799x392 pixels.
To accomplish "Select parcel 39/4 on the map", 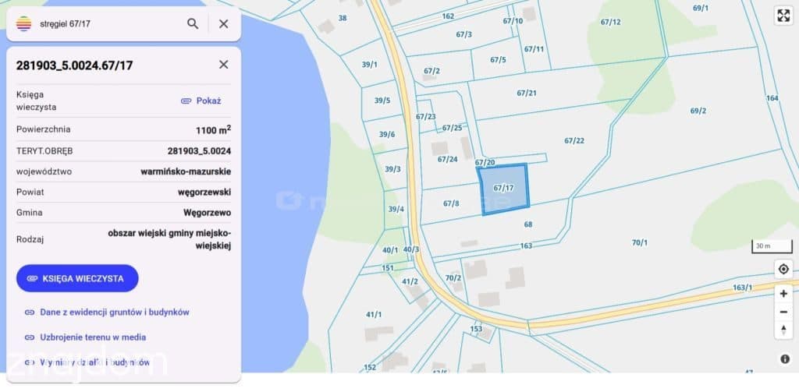I will pos(396,209).
